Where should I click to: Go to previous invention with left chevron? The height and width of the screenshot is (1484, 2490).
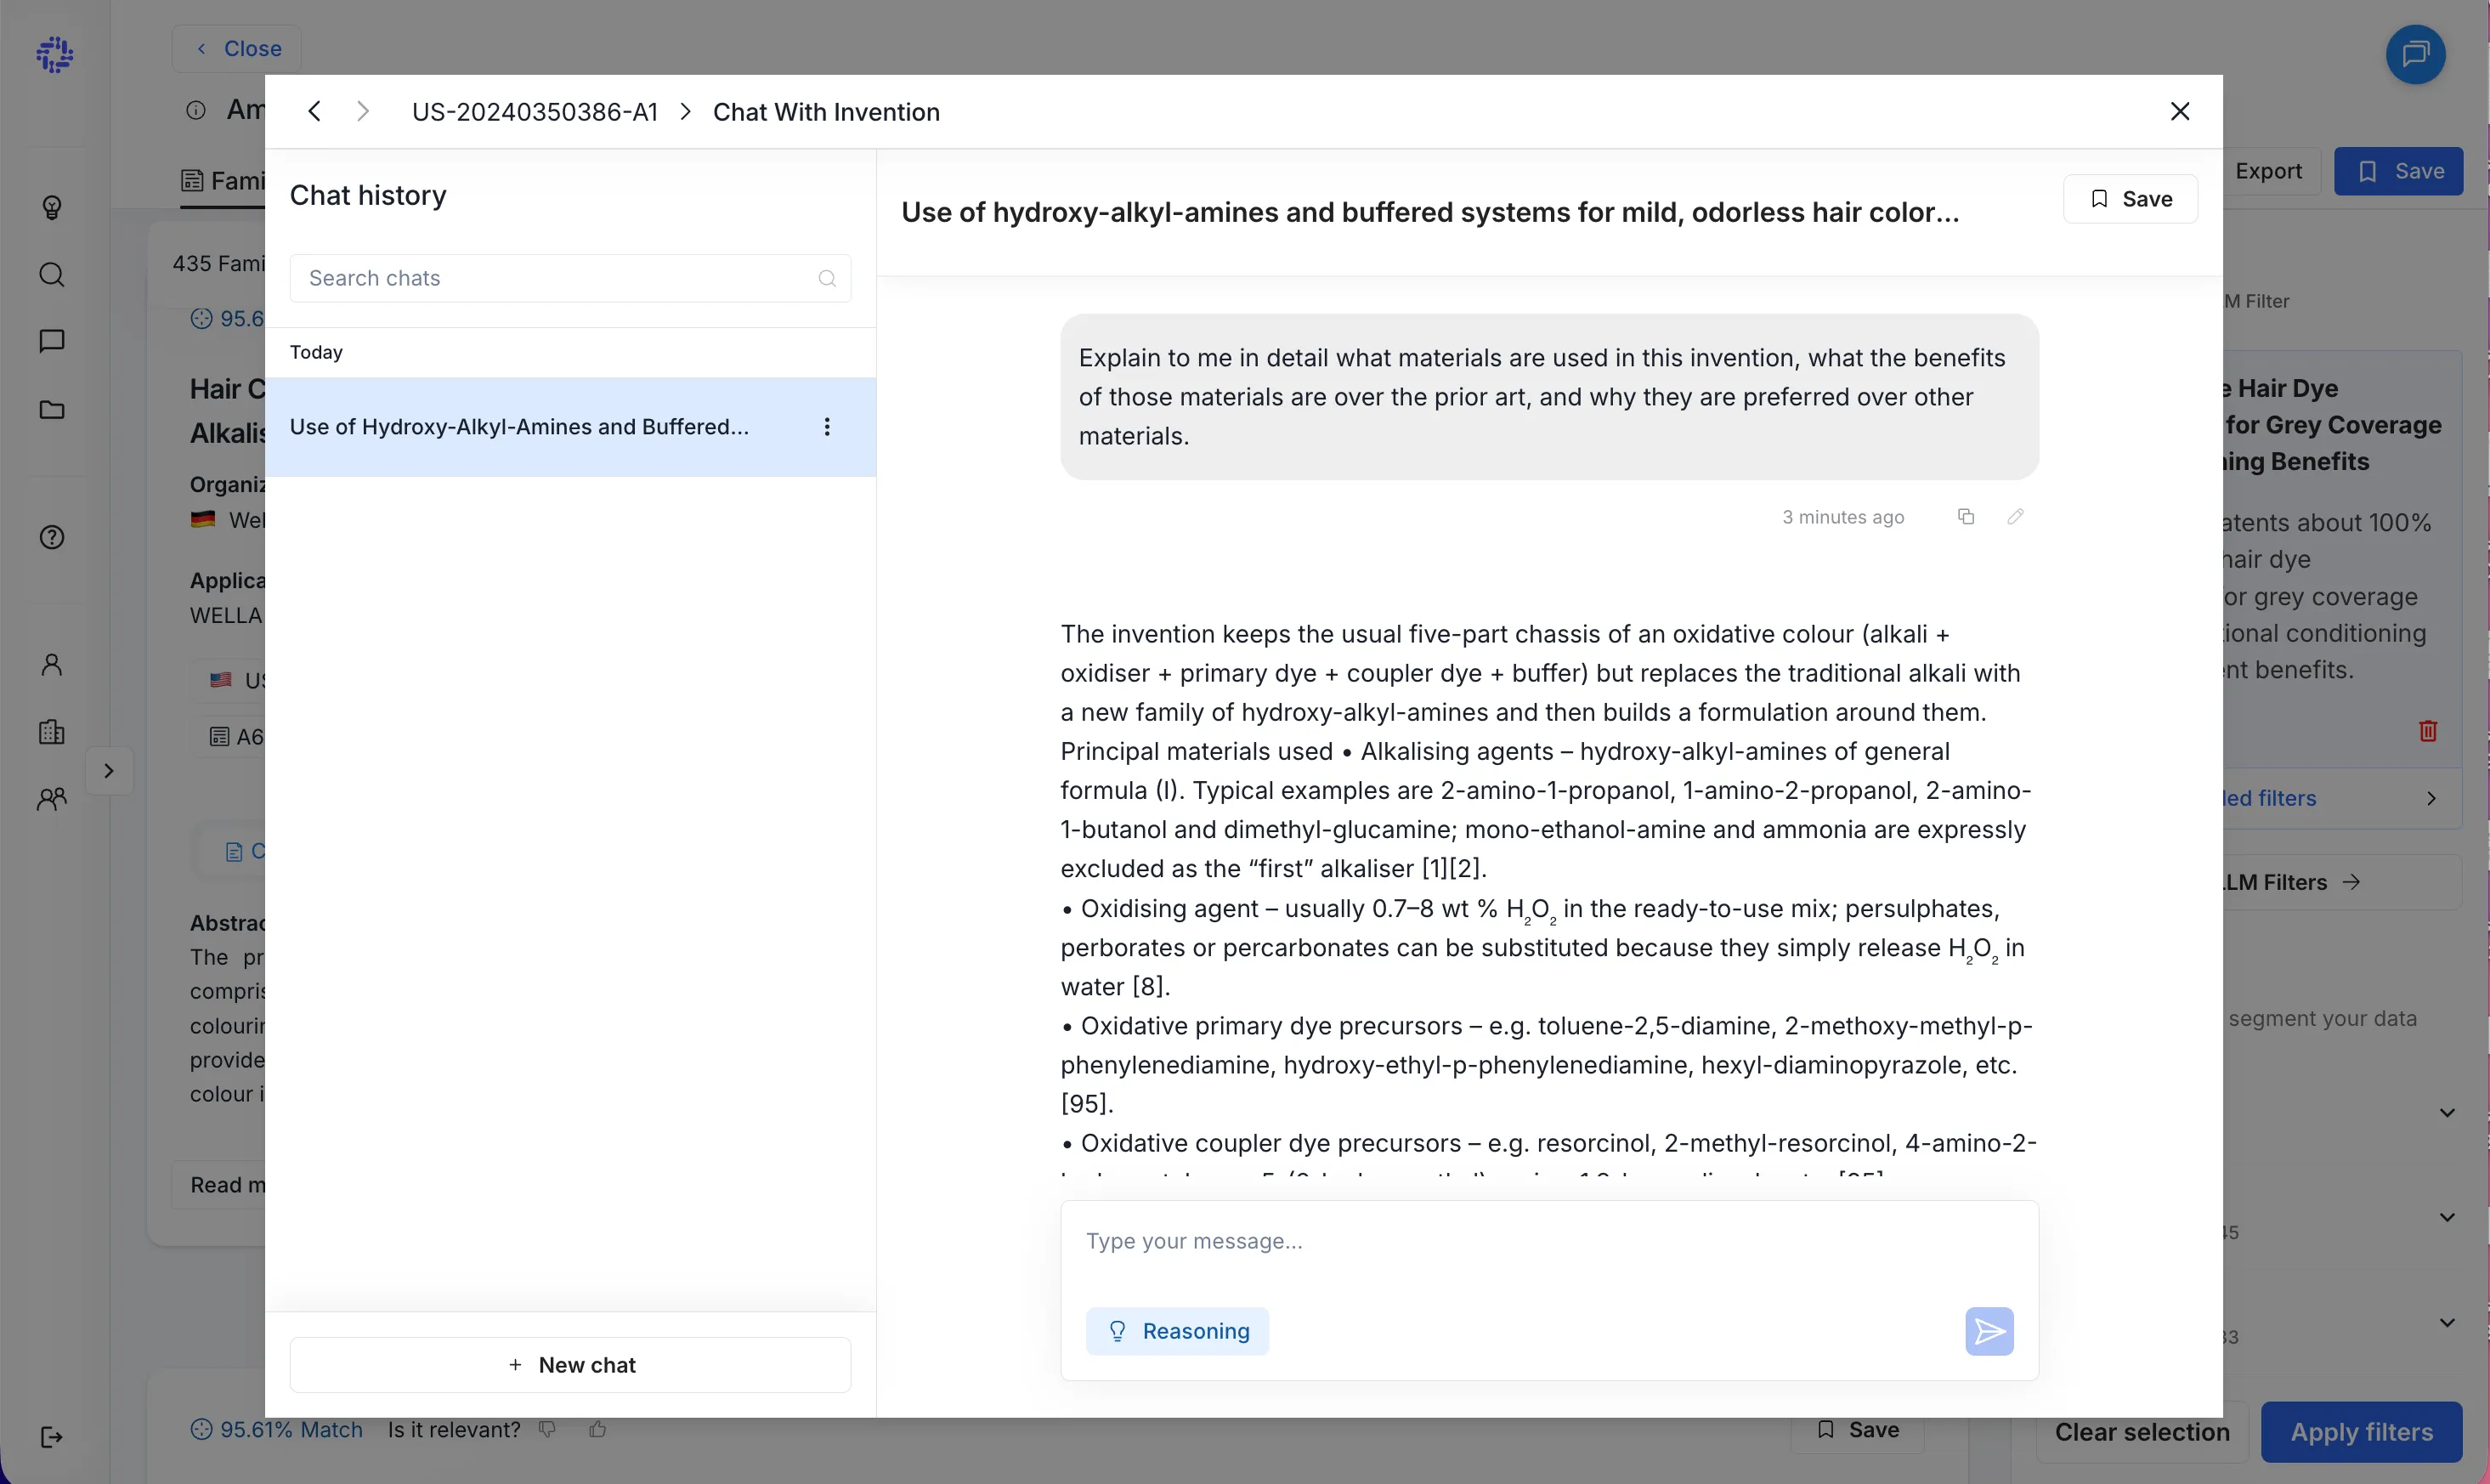click(314, 111)
